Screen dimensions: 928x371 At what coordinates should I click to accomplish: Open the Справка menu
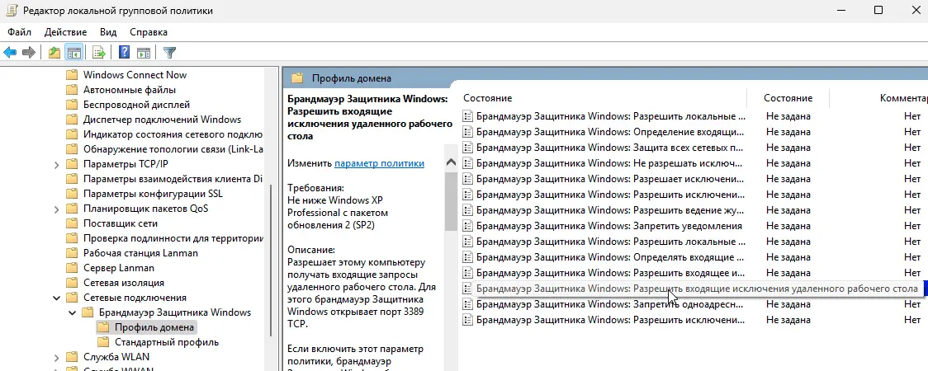point(149,32)
